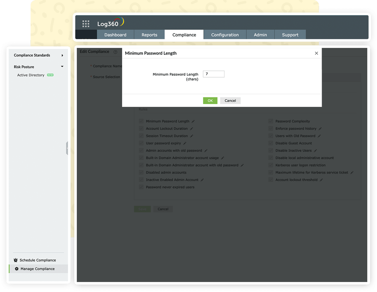Click the Manage Compliance gear icon

coord(17,269)
